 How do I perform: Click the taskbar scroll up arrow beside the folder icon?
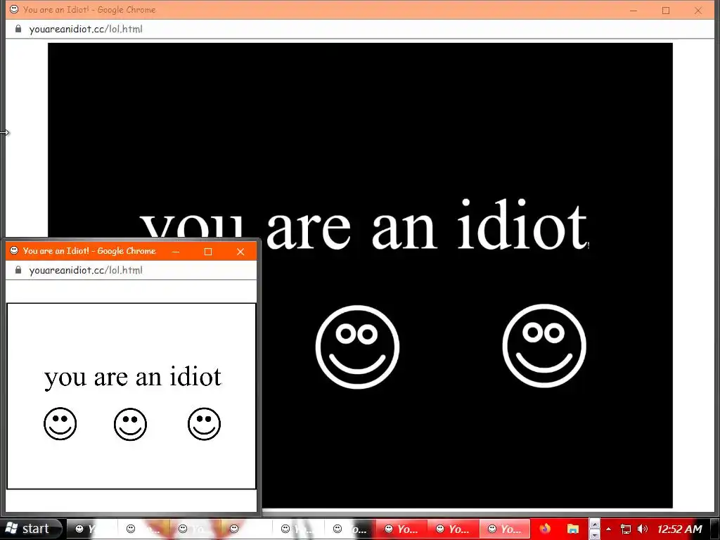coord(595,524)
